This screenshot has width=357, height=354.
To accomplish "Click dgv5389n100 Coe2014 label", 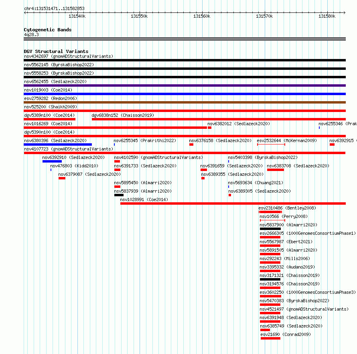I will pyautogui.click(x=49, y=115).
